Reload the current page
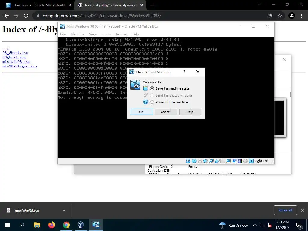 pyautogui.click(x=26, y=16)
